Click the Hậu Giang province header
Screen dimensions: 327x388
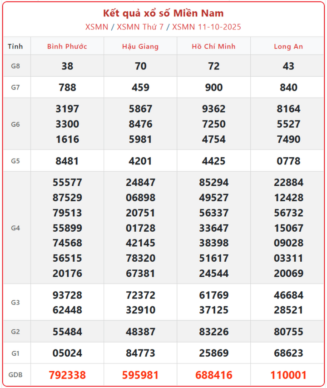coord(140,46)
